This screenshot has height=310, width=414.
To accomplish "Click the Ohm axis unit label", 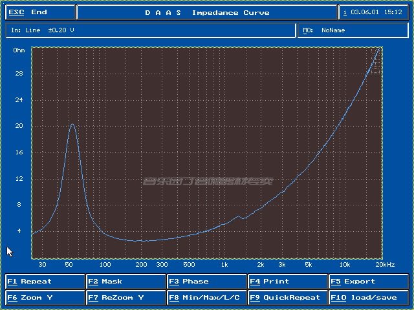I will 19,50.
